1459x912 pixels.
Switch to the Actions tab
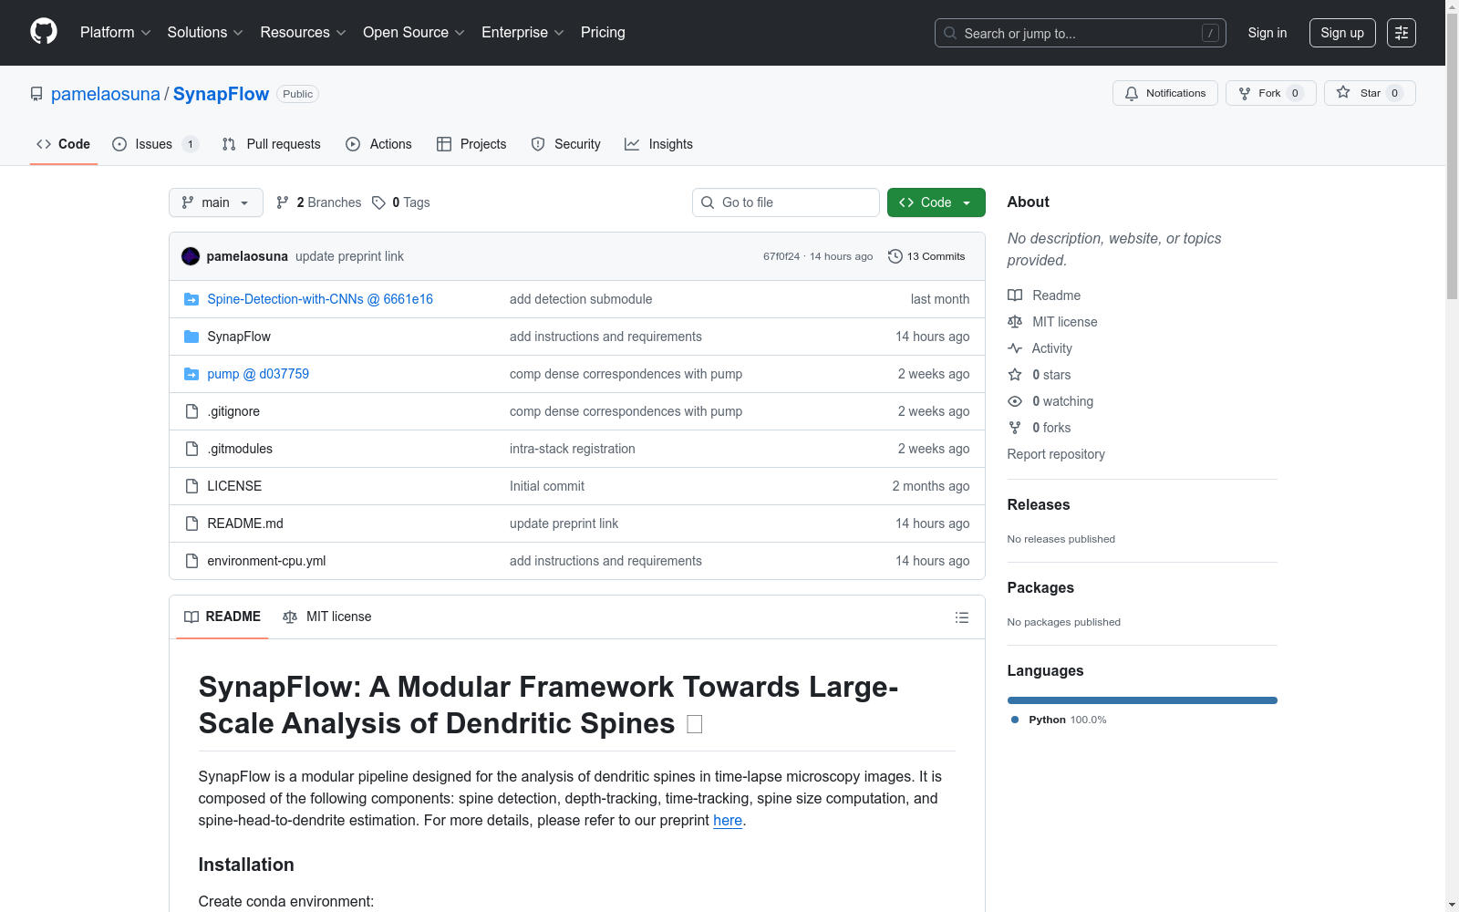point(378,144)
